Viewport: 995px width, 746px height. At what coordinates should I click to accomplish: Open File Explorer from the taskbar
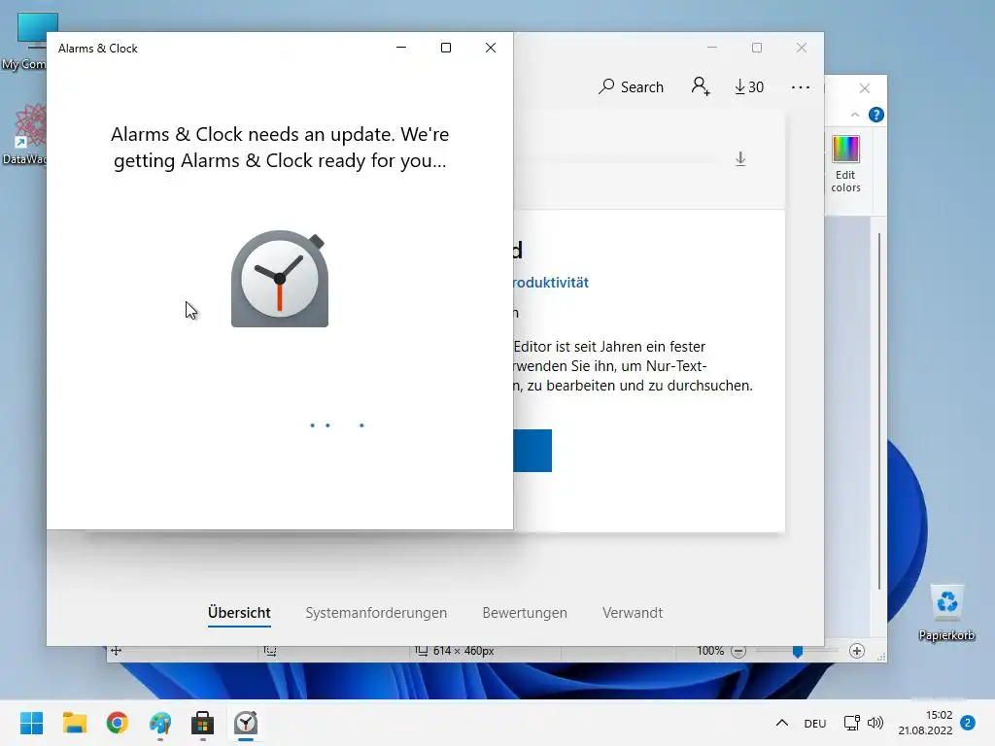pos(74,723)
